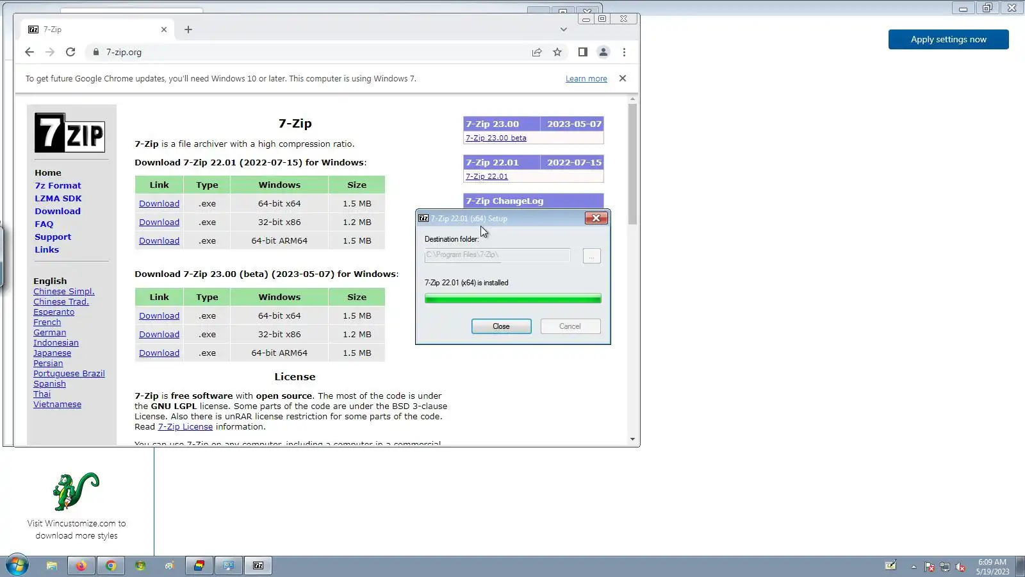
Task: Switch language to Portuguese Brazil
Action: click(x=69, y=373)
